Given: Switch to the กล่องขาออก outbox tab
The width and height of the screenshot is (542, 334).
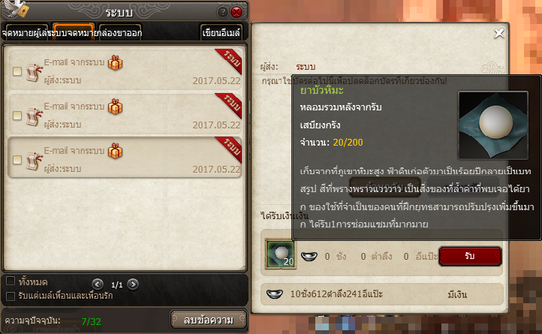Looking at the screenshot, I should point(120,32).
